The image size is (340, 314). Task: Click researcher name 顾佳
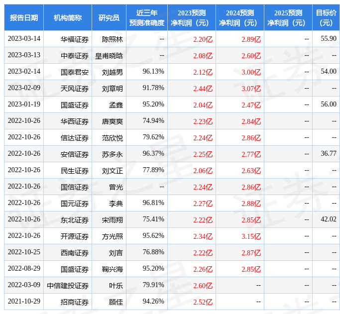coord(116,302)
